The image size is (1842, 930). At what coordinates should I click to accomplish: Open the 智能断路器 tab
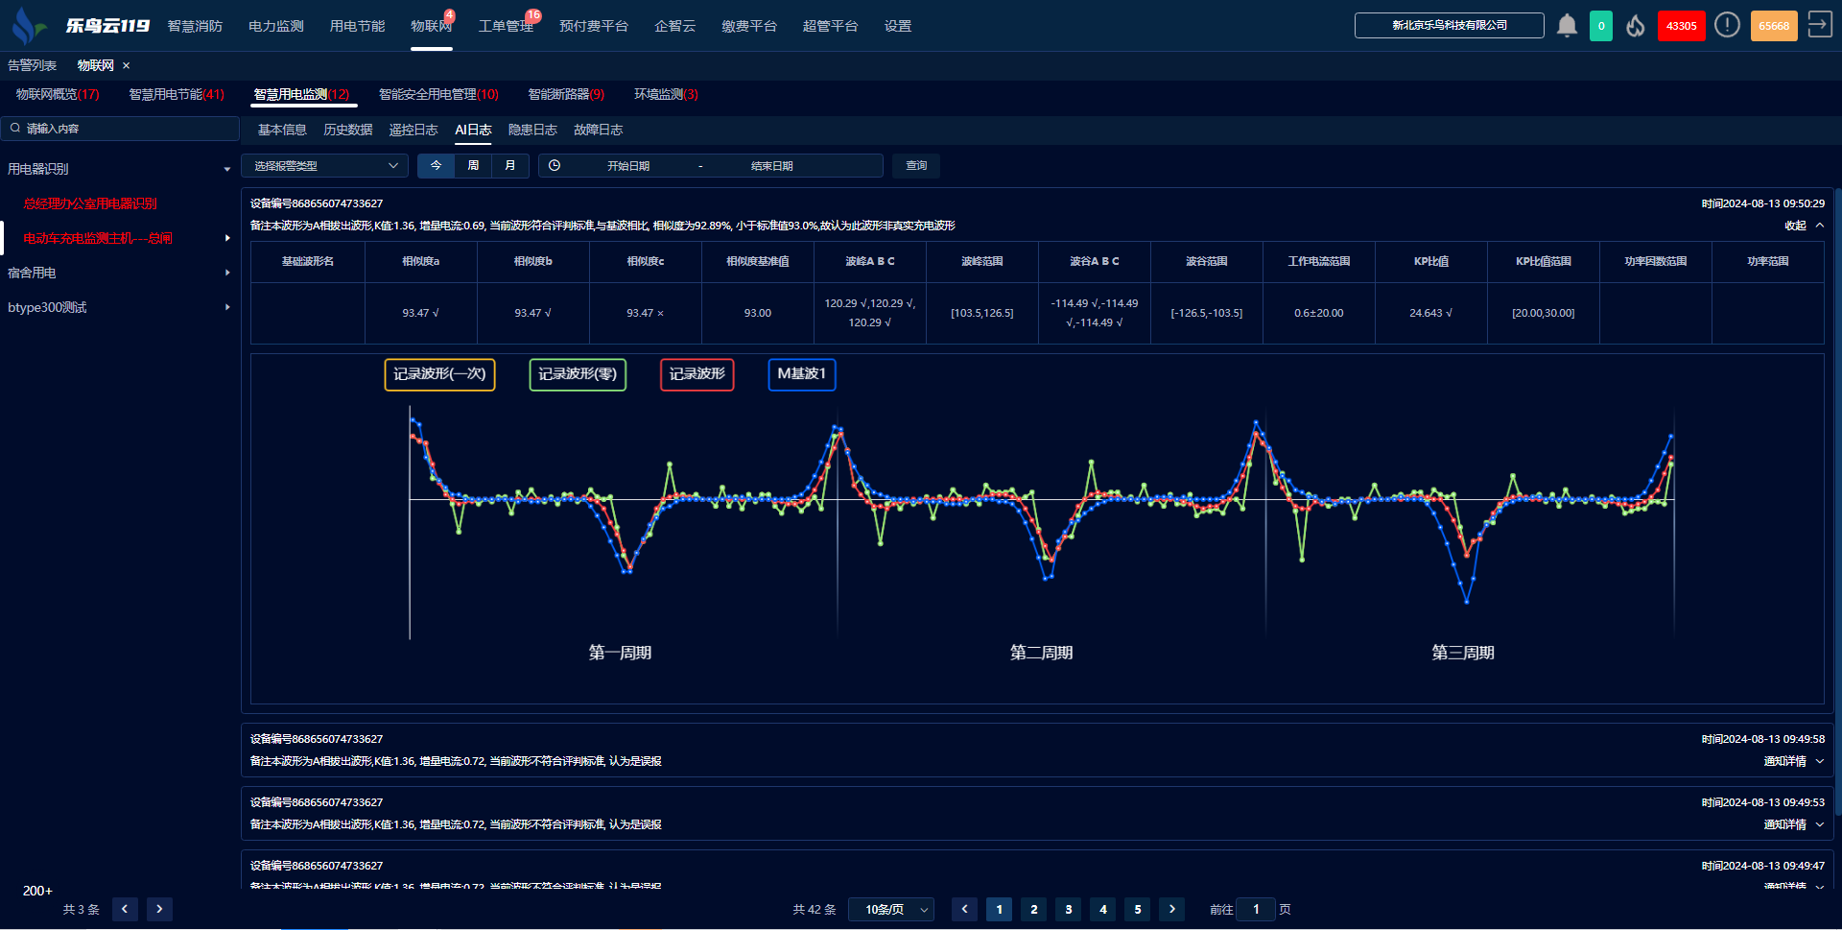(x=565, y=94)
